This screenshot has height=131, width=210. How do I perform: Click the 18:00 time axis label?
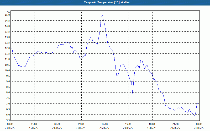coord(152,124)
